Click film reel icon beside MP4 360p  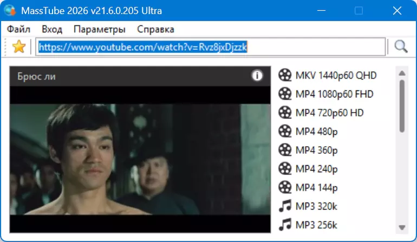[285, 150]
